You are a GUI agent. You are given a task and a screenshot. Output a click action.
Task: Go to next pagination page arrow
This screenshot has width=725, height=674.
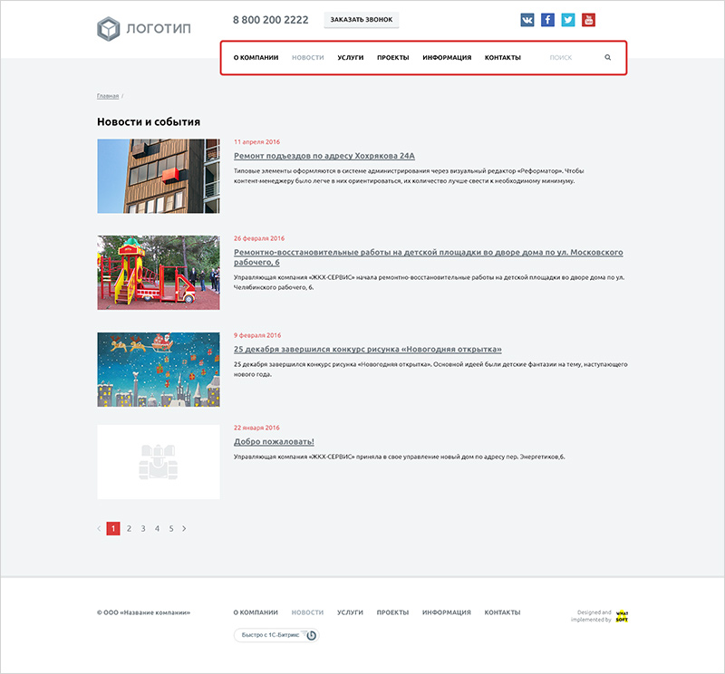tap(185, 528)
